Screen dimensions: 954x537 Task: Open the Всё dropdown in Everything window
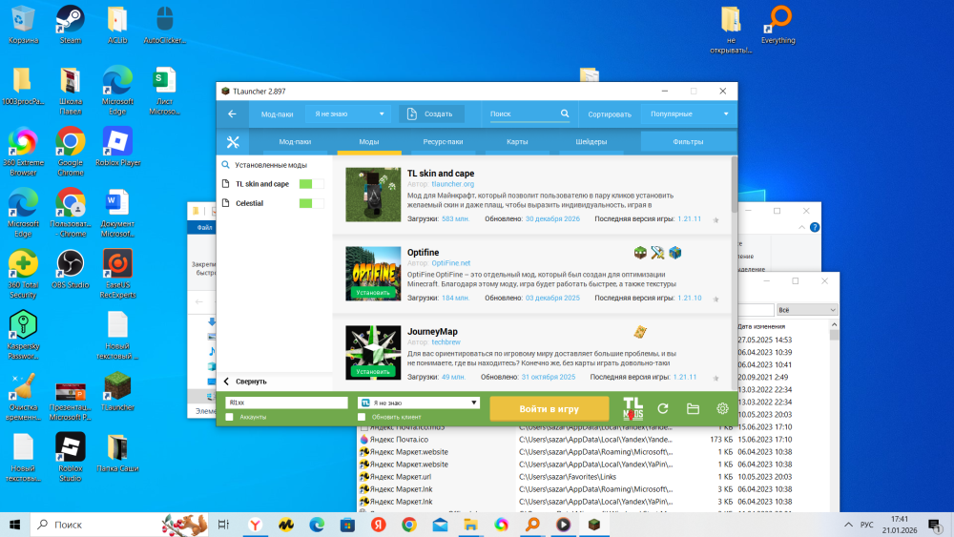point(807,310)
